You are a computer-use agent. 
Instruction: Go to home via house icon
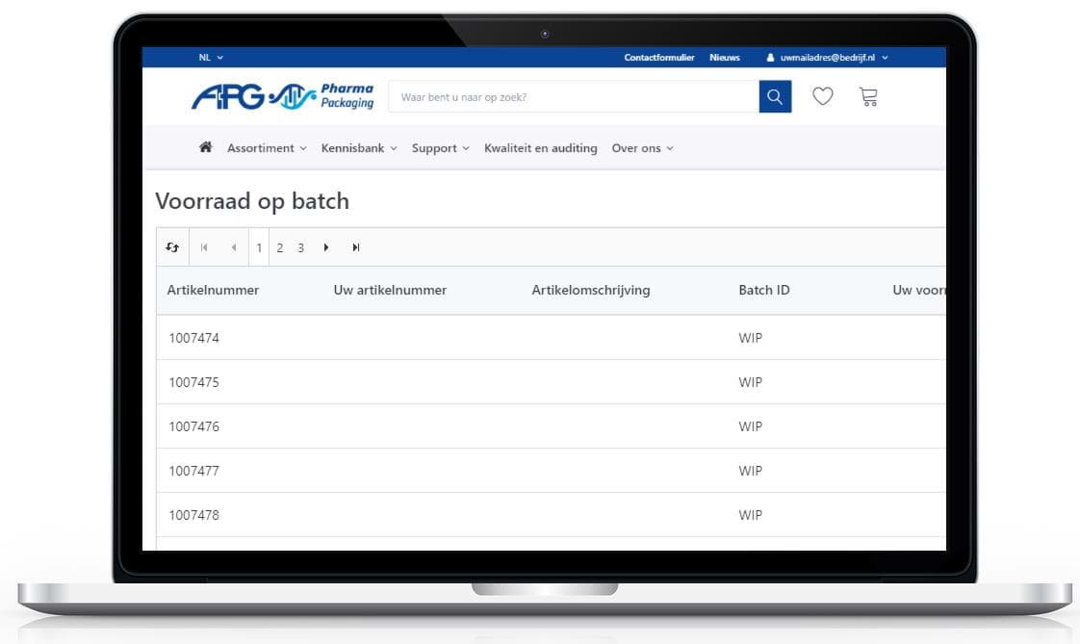205,147
